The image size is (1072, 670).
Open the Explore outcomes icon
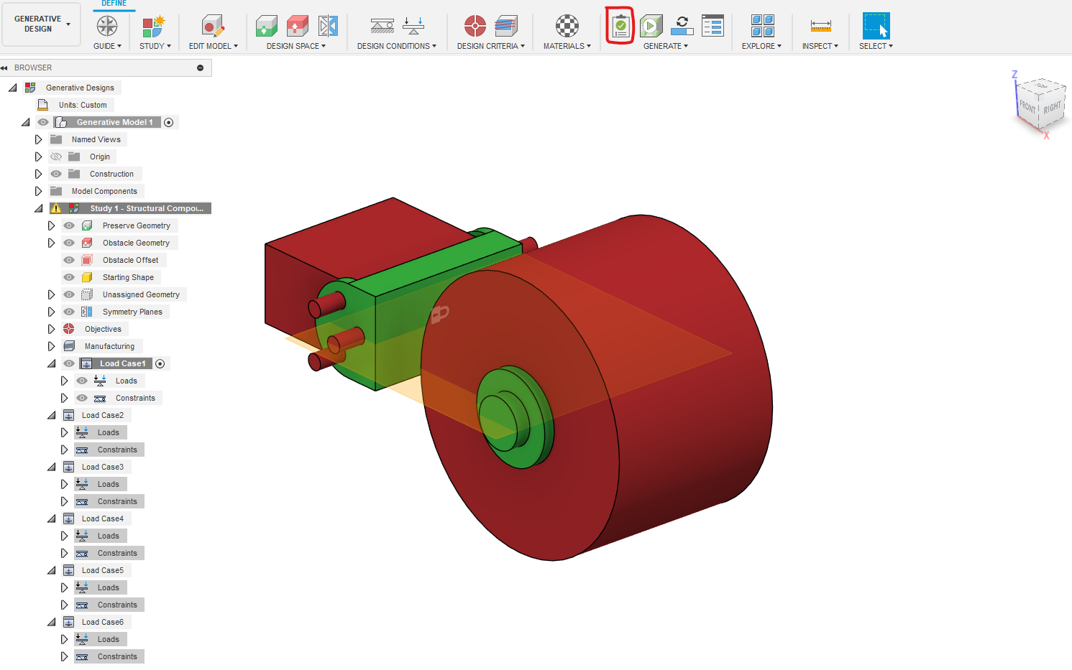[761, 26]
